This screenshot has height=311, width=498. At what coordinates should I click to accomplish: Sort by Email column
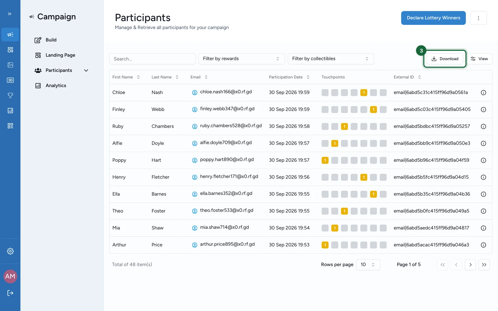coord(199,77)
